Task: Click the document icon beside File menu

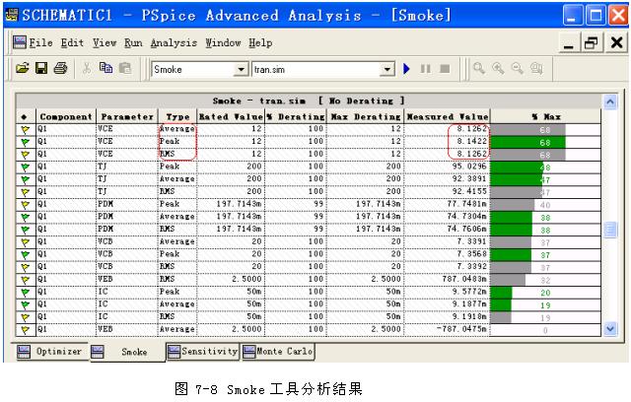Action: tap(20, 42)
